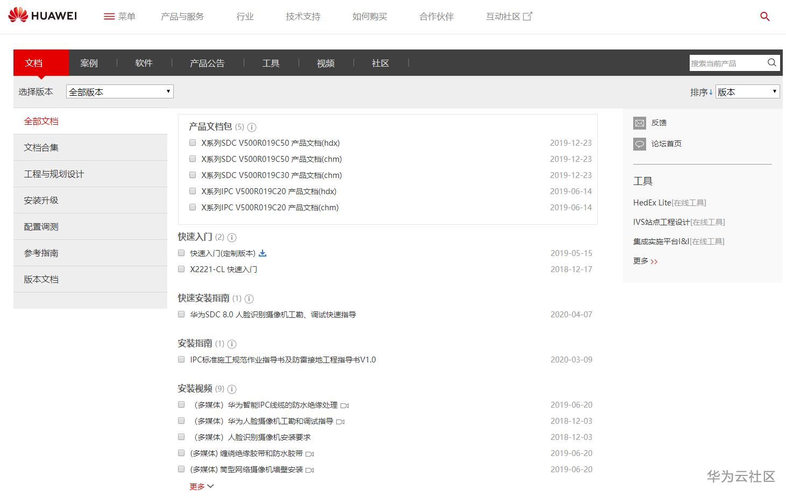The width and height of the screenshot is (786, 498).
Task: Switch to the 案例 tab
Action: 89,63
